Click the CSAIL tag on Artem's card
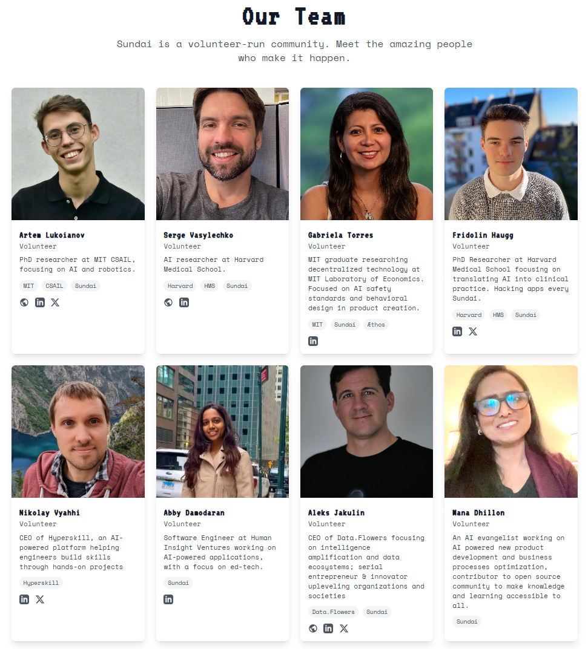Viewport: 588px width, 649px height. point(55,286)
